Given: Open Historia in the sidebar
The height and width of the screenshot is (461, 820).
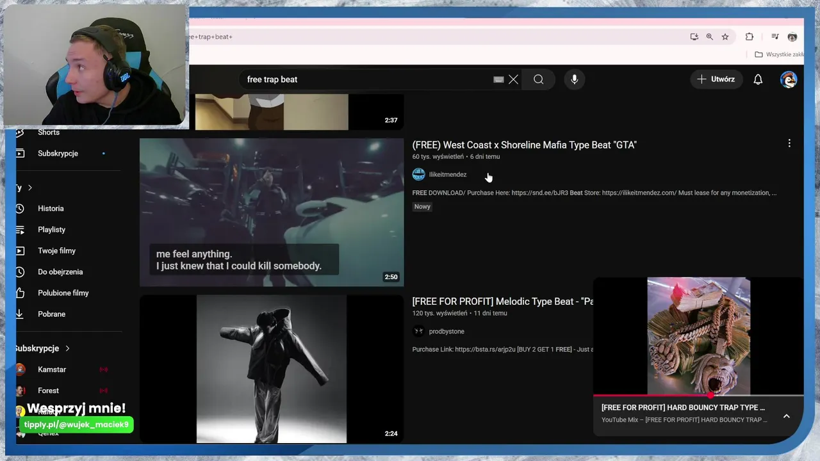Looking at the screenshot, I should 51,209.
